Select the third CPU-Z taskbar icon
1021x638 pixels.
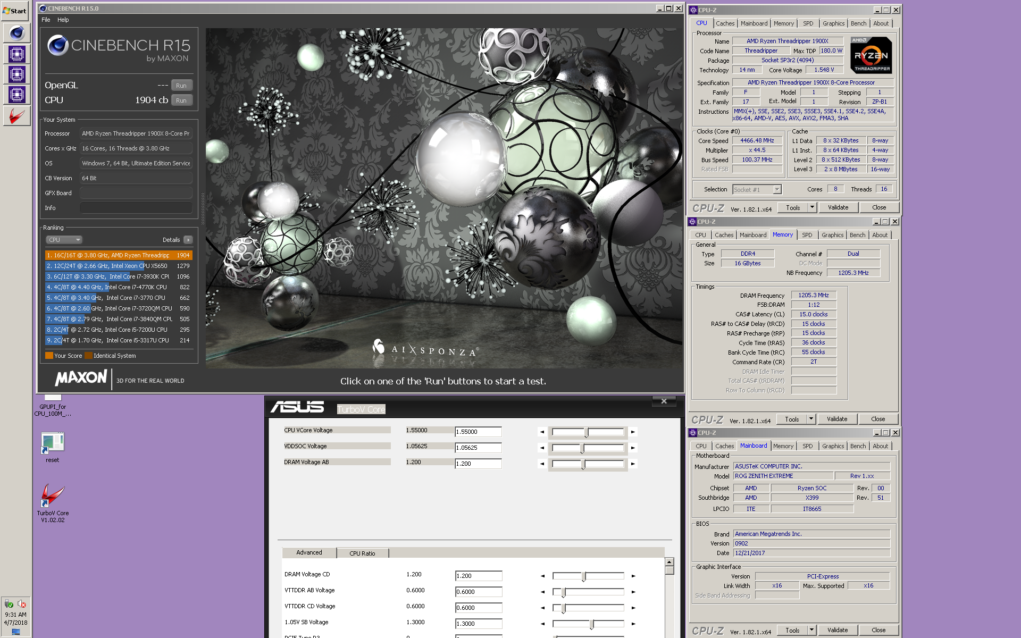(x=16, y=95)
